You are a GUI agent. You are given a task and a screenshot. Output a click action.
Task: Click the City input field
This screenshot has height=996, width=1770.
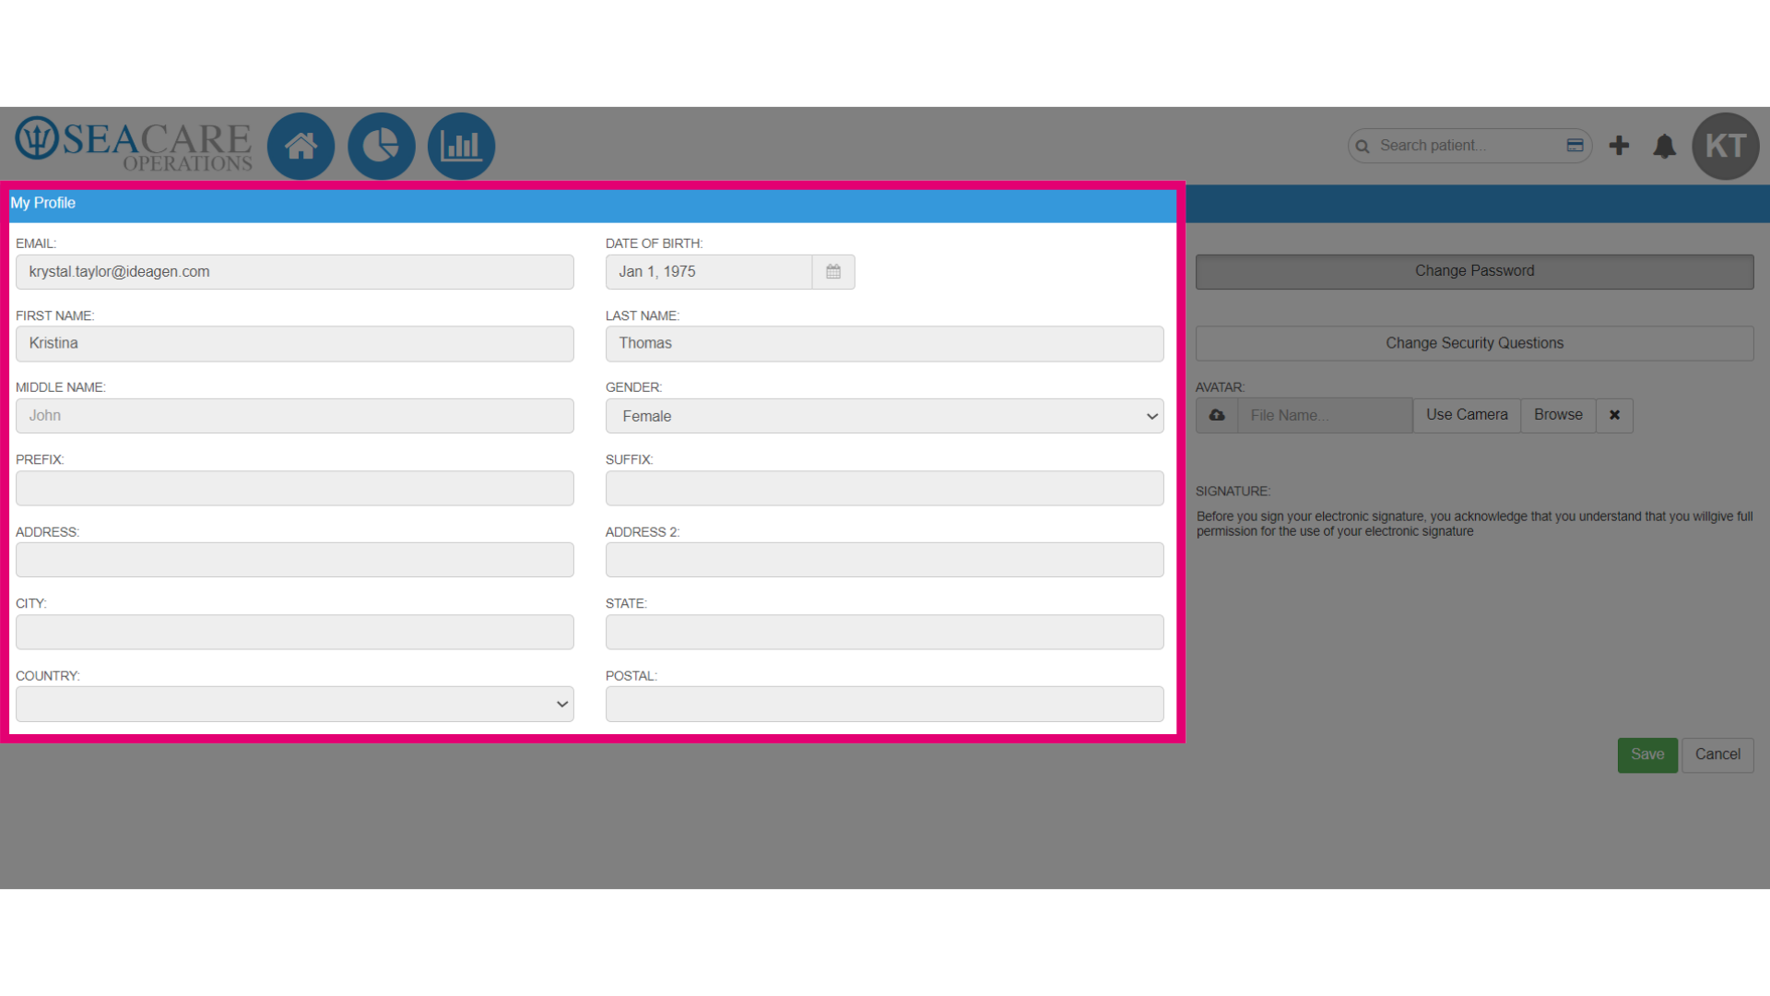click(x=295, y=632)
